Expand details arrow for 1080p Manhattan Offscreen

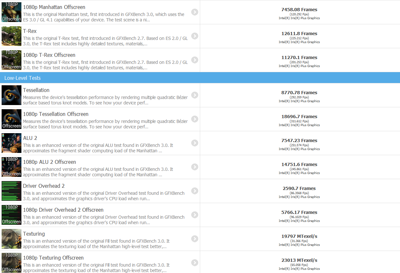[195, 12]
